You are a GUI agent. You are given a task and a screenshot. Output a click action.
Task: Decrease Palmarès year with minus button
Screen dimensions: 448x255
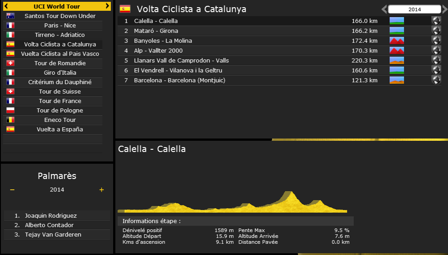point(12,190)
